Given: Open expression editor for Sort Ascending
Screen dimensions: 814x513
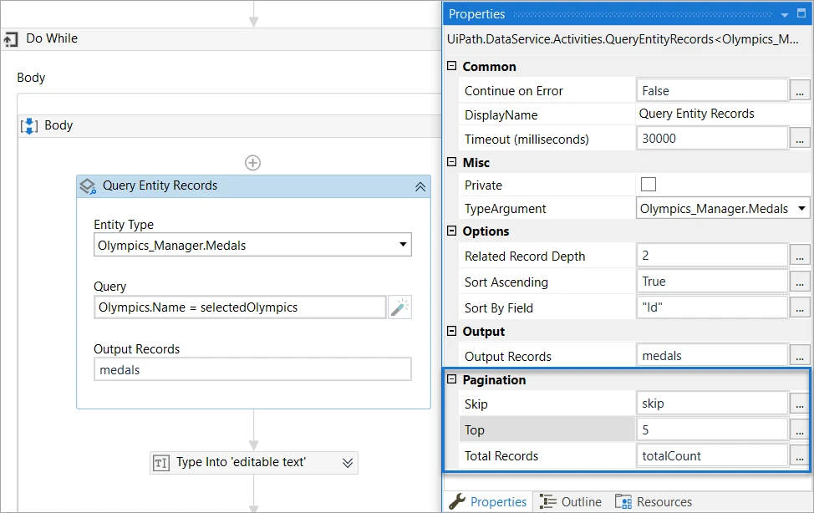Looking at the screenshot, I should pyautogui.click(x=800, y=282).
